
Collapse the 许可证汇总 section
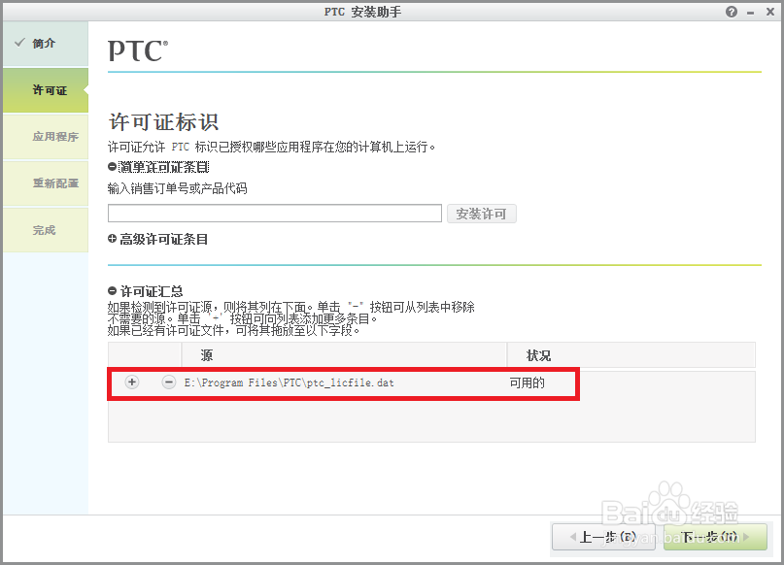click(x=112, y=290)
